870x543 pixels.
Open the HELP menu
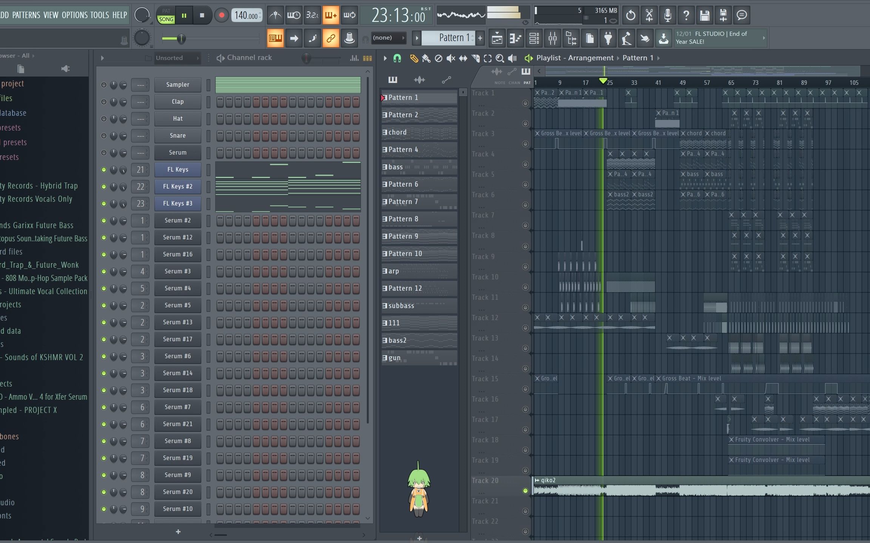click(119, 15)
